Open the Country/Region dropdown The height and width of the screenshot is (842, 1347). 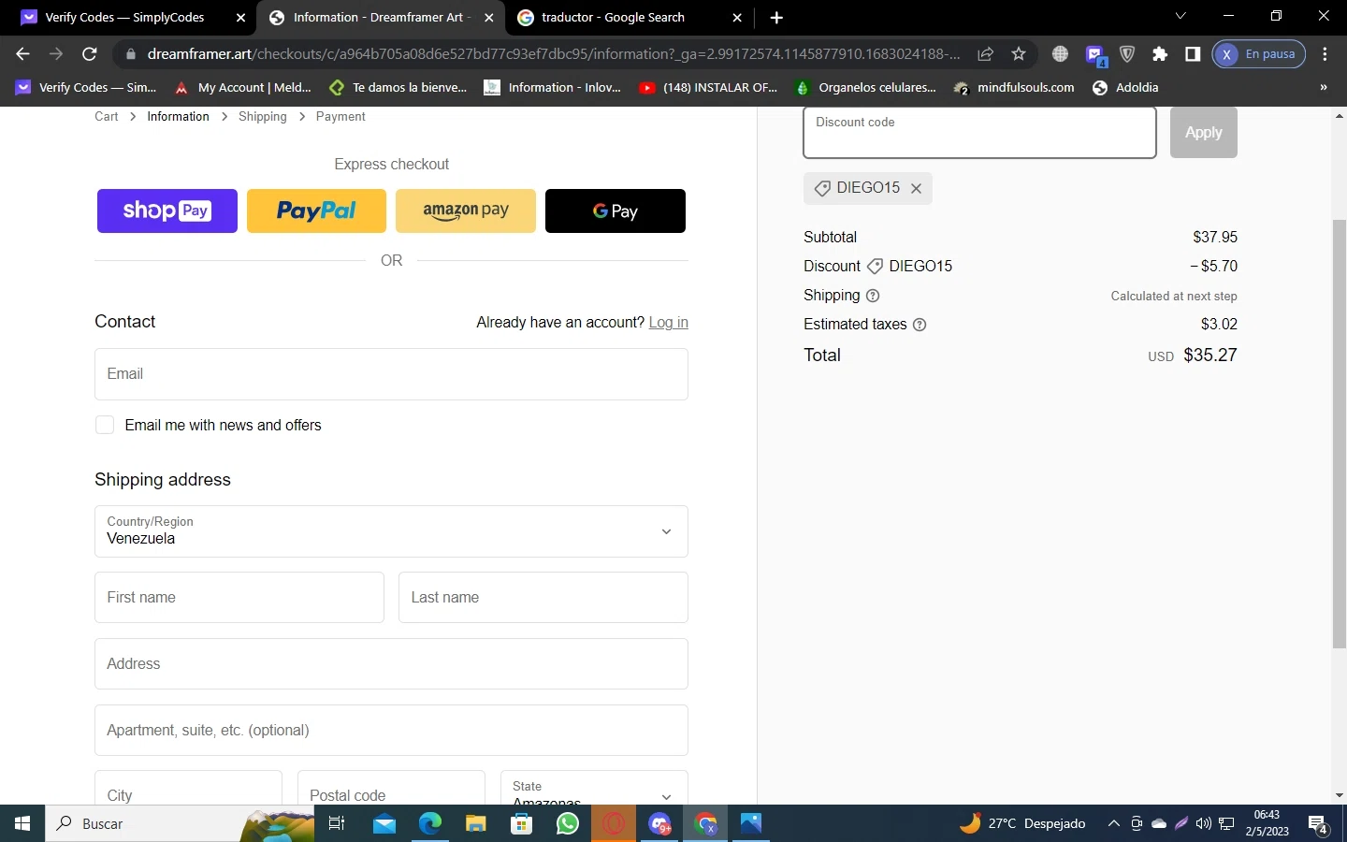tap(391, 531)
